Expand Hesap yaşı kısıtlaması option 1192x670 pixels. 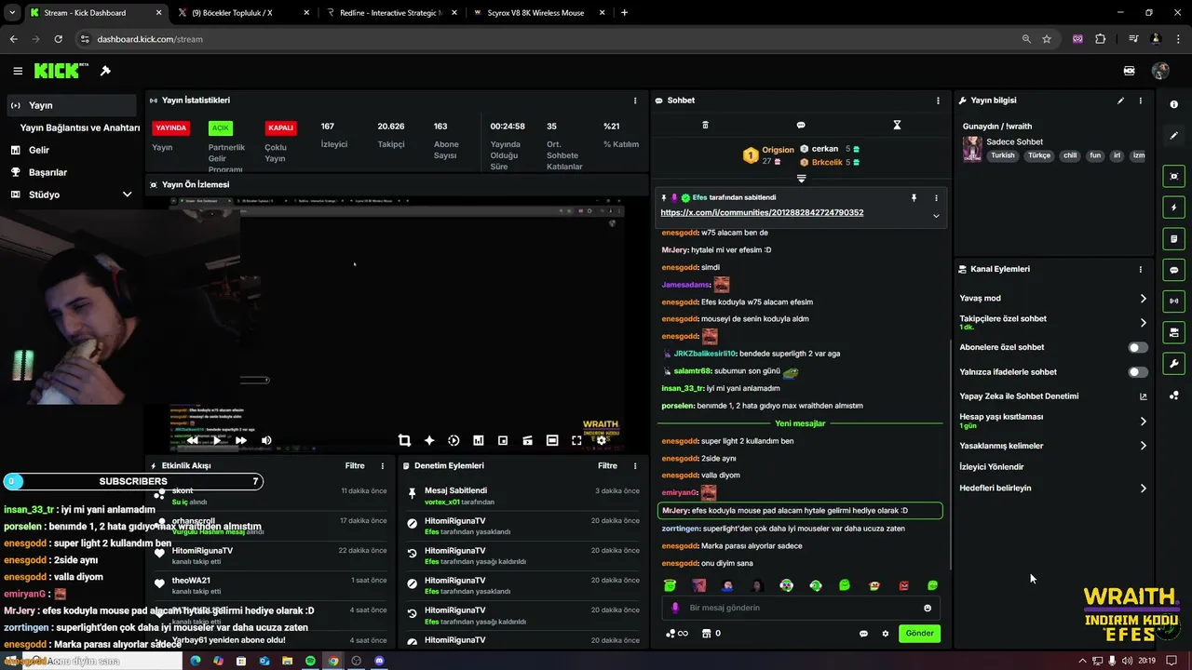point(1143,422)
